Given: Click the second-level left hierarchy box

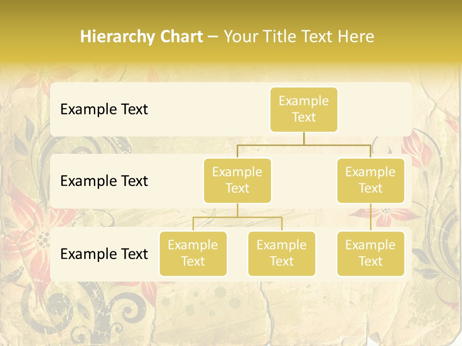Looking at the screenshot, I should (237, 181).
